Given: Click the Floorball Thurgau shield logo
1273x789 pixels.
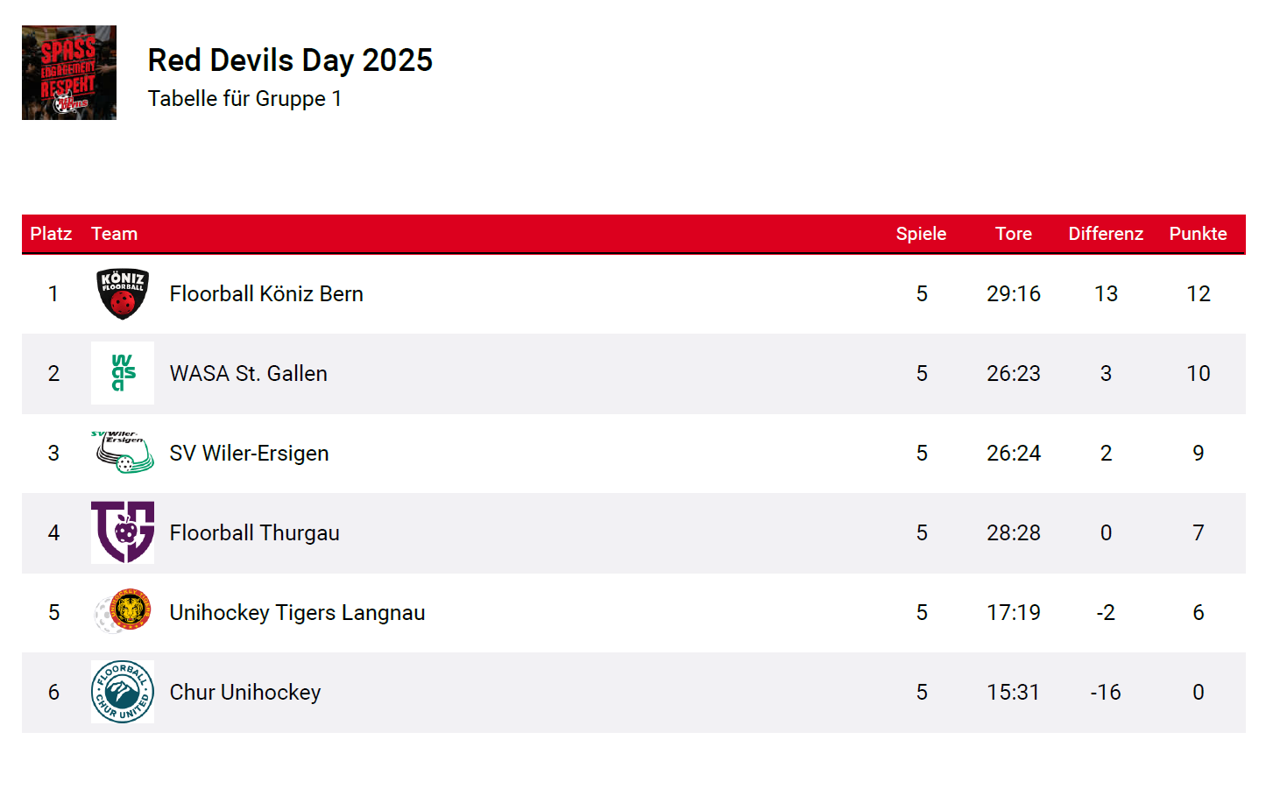Looking at the screenshot, I should tap(123, 532).
